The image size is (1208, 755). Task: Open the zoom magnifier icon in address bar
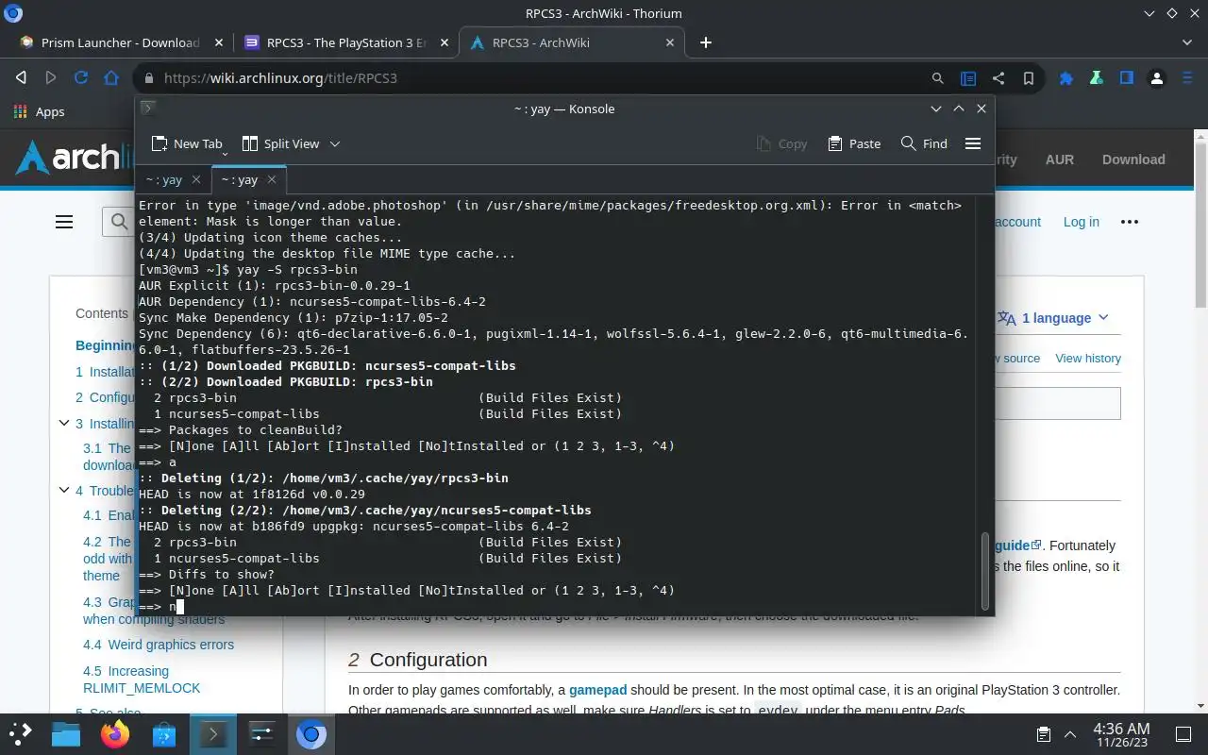pyautogui.click(x=938, y=78)
